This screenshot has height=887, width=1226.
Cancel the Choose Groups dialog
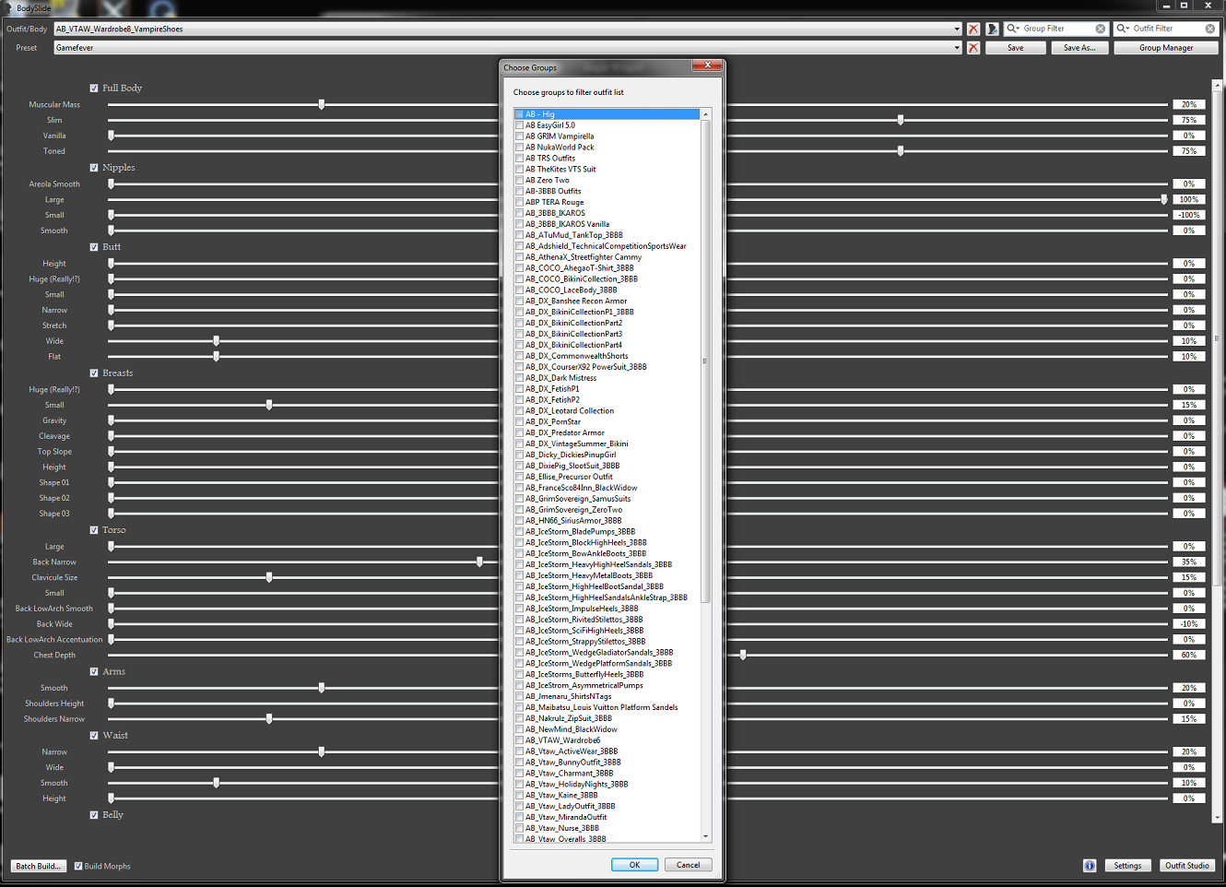(x=688, y=865)
